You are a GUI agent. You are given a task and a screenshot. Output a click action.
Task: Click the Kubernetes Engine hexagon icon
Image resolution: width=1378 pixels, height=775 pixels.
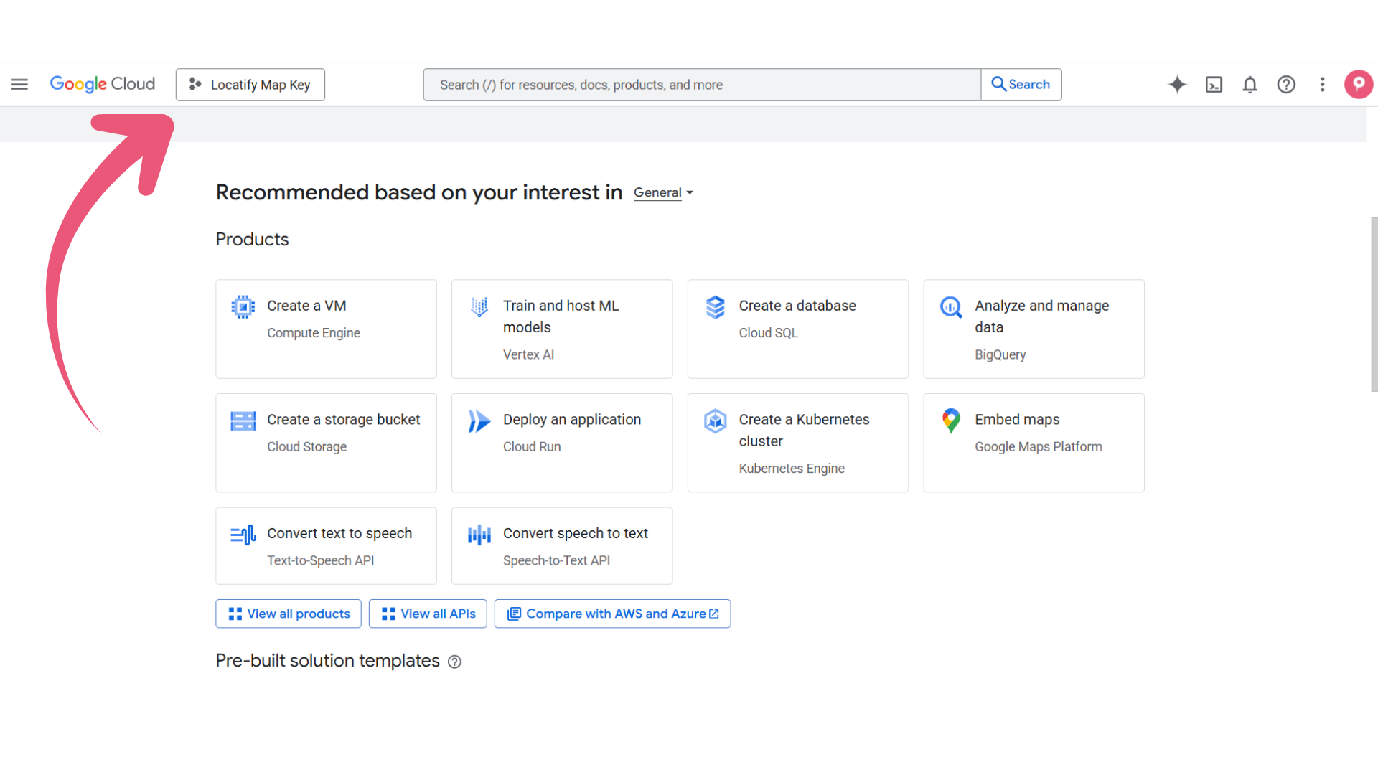716,421
